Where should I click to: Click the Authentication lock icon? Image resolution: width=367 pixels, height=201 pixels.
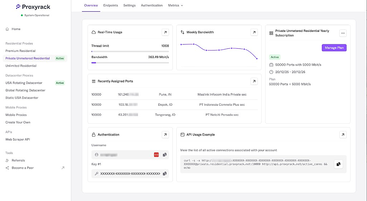point(94,135)
